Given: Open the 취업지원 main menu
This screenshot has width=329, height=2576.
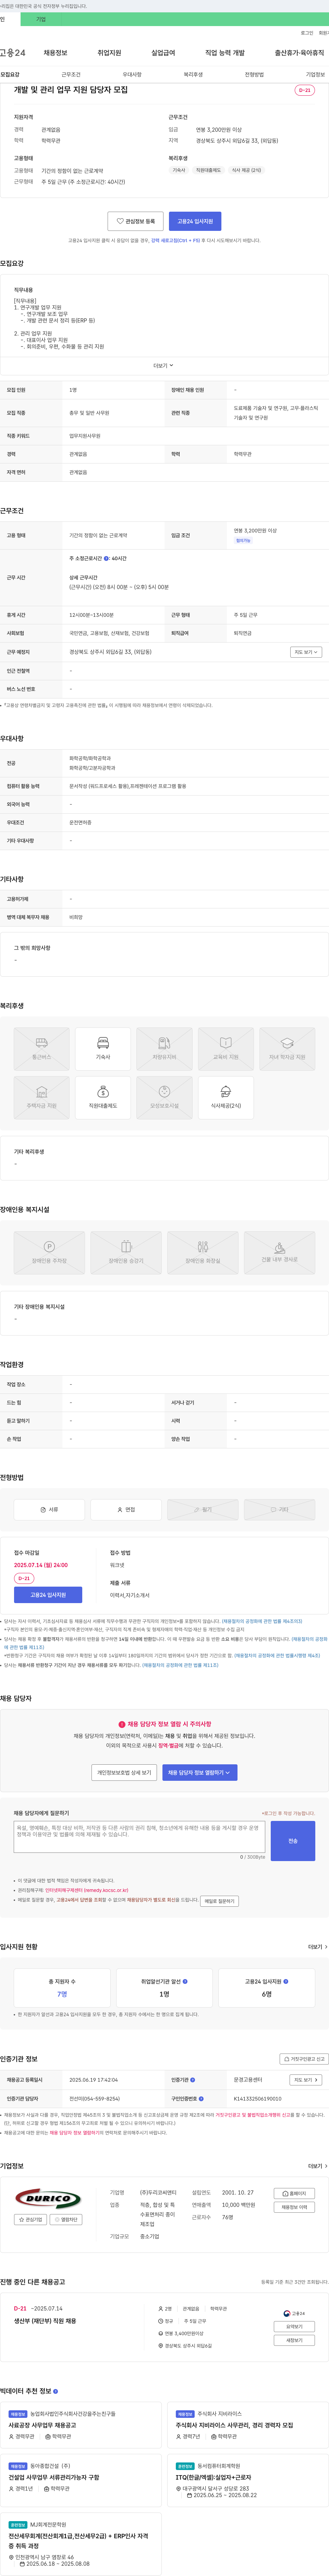Looking at the screenshot, I should tap(109, 53).
